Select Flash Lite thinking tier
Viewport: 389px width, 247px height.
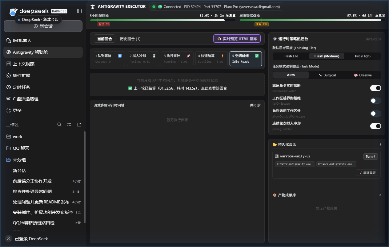(x=291, y=56)
